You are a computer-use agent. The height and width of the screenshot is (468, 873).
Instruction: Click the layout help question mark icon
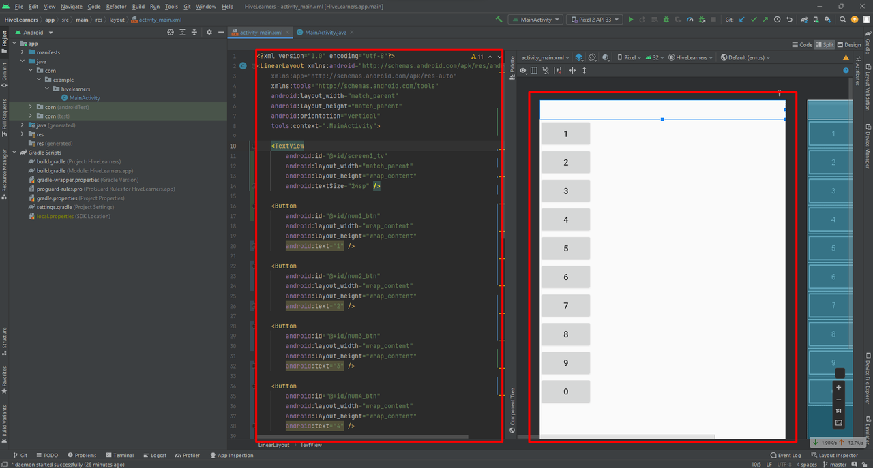coord(846,70)
